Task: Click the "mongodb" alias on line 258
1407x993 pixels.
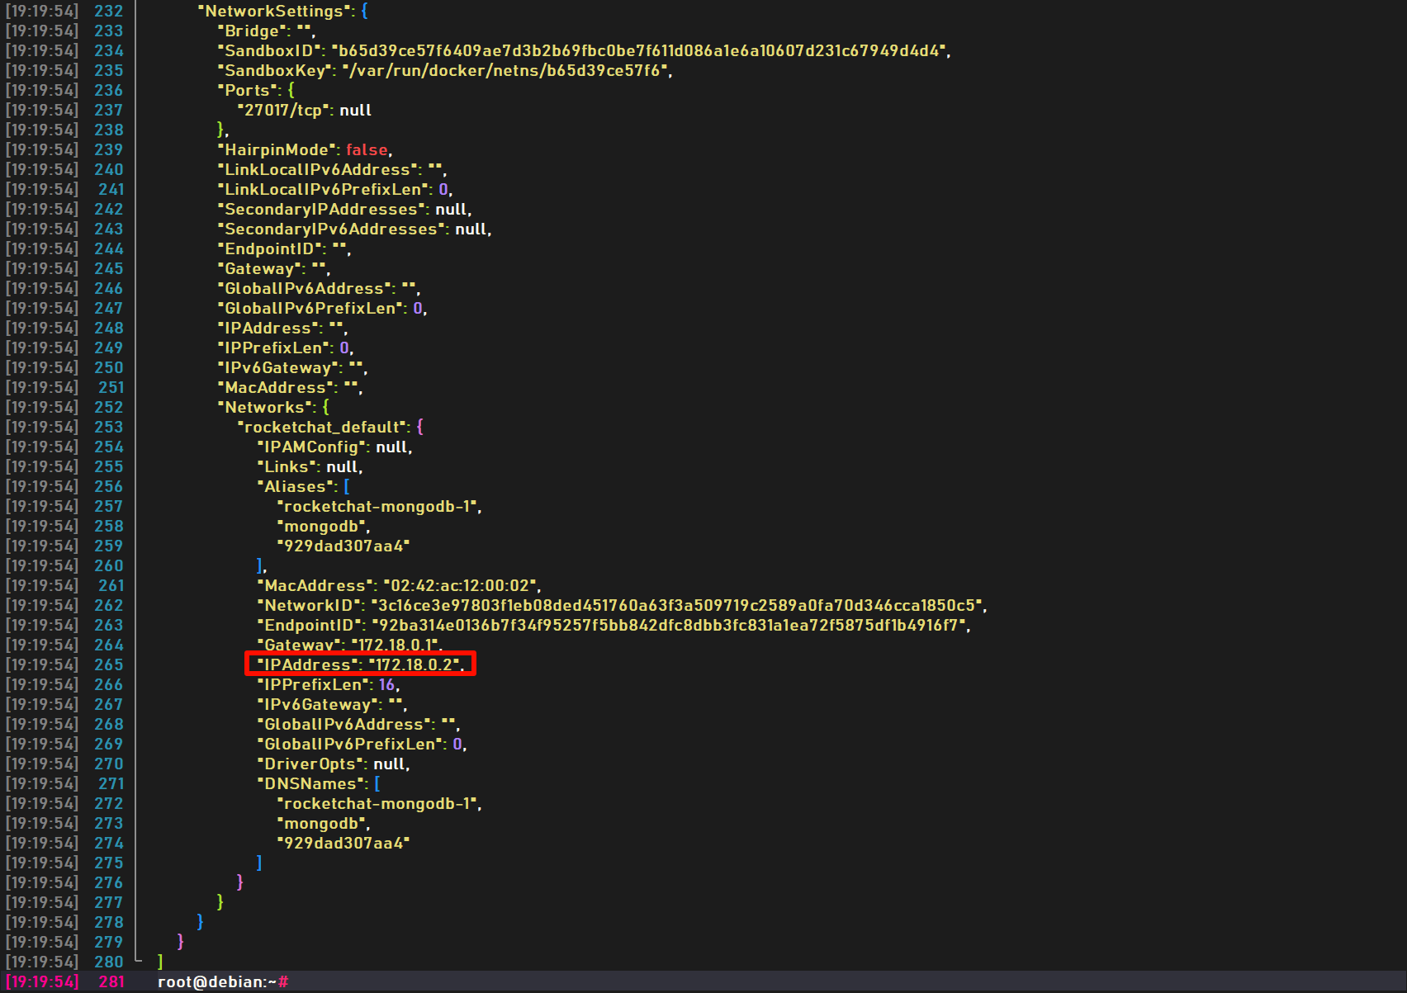Action: coord(322,527)
